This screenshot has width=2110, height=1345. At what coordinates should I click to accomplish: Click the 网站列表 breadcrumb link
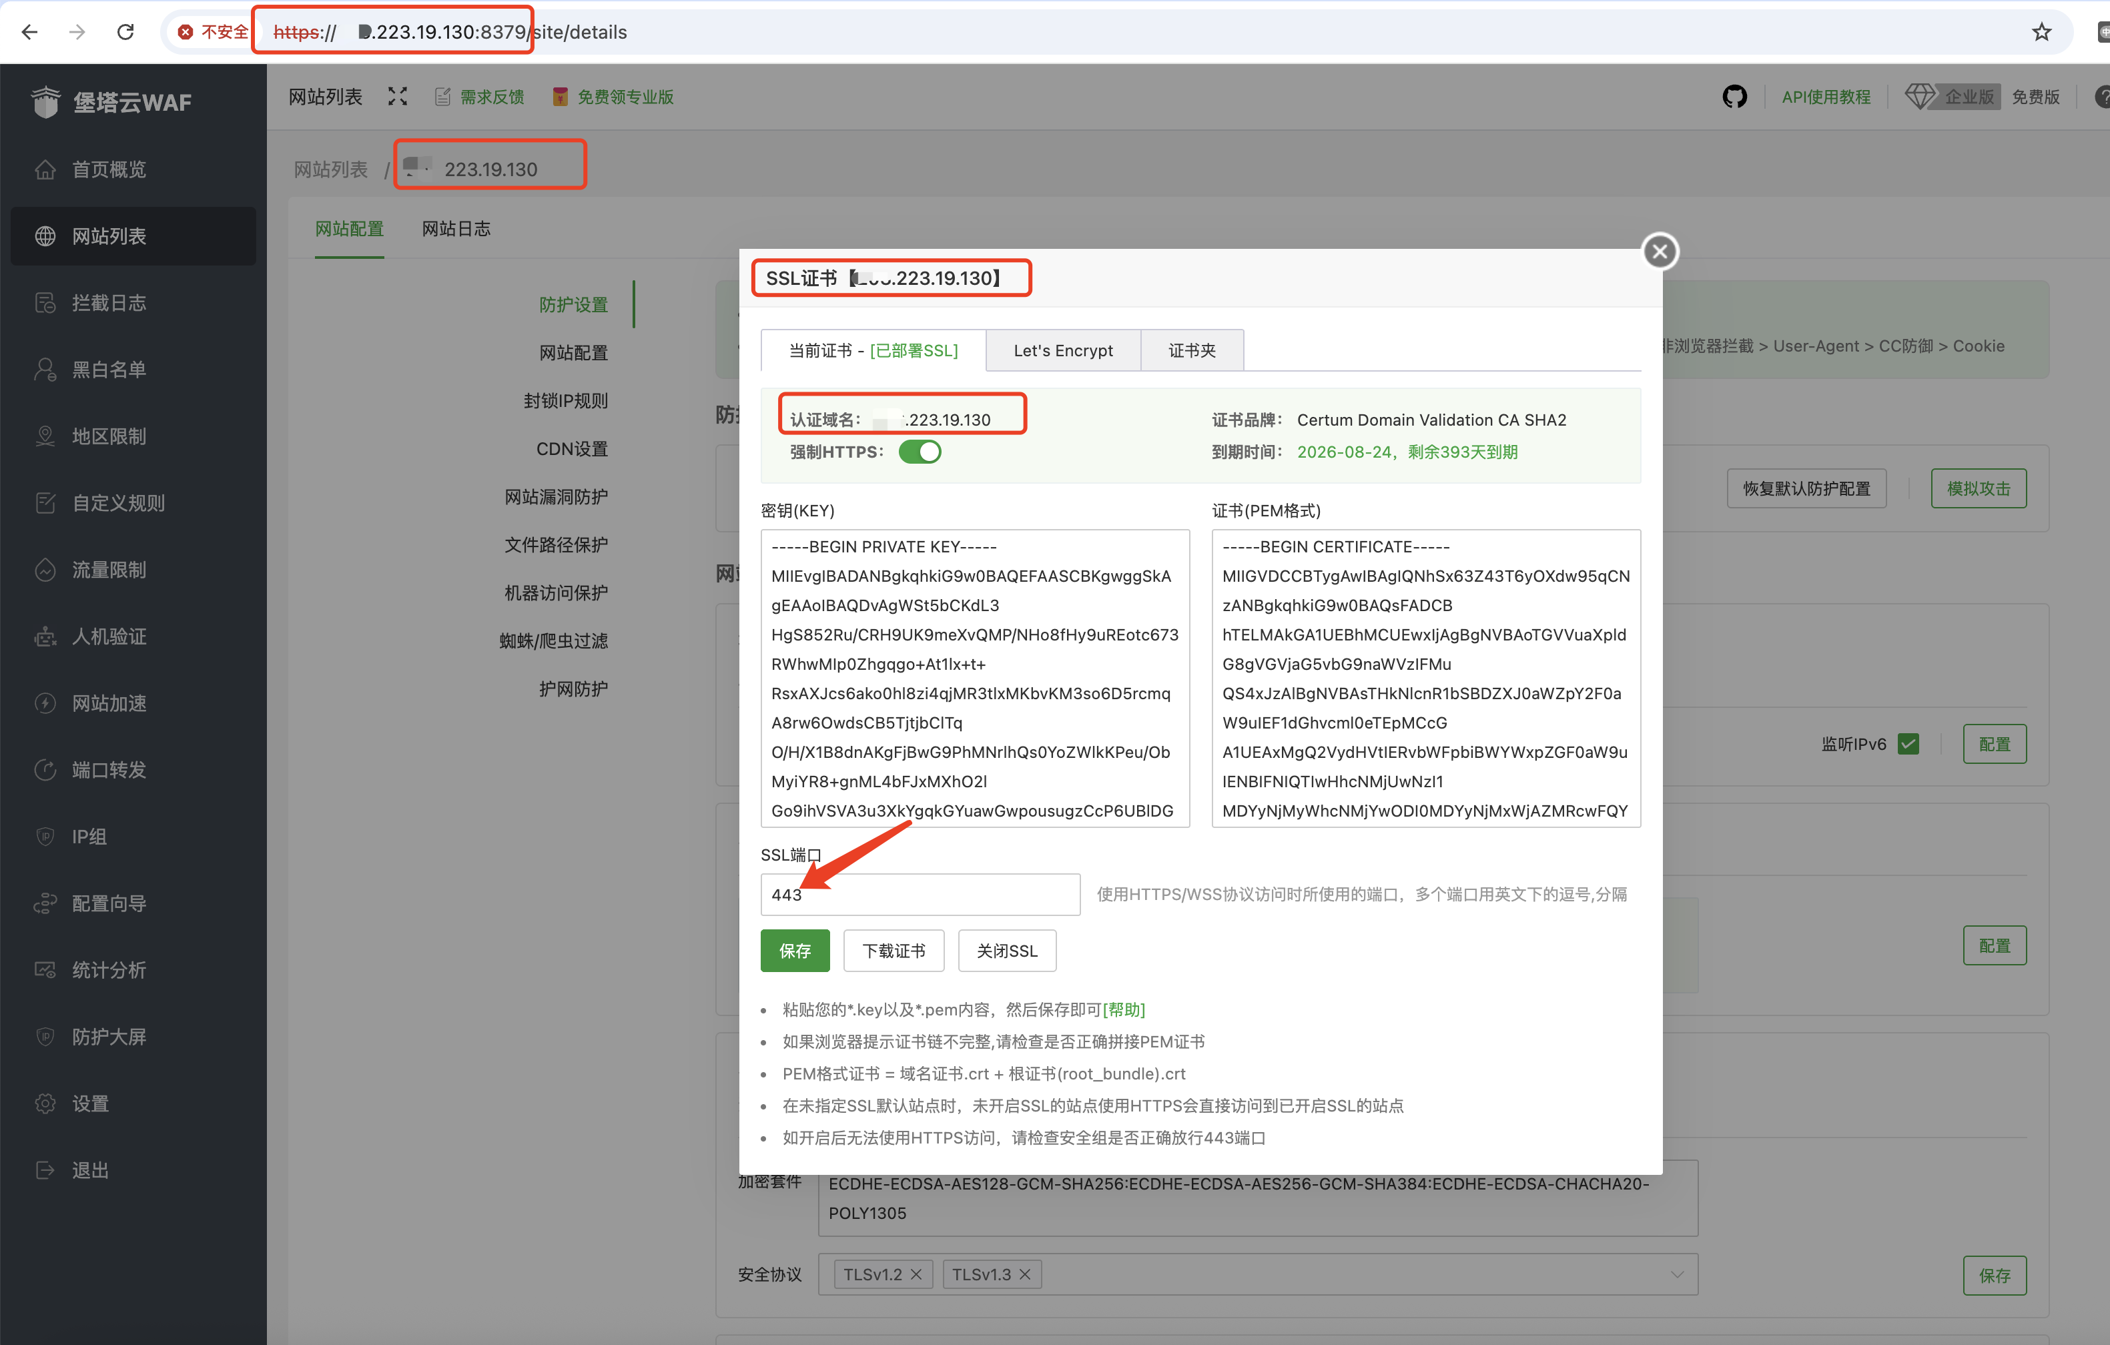pos(330,169)
